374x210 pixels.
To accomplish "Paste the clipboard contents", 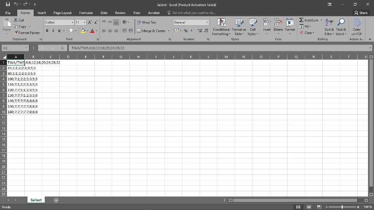I will (7, 26).
